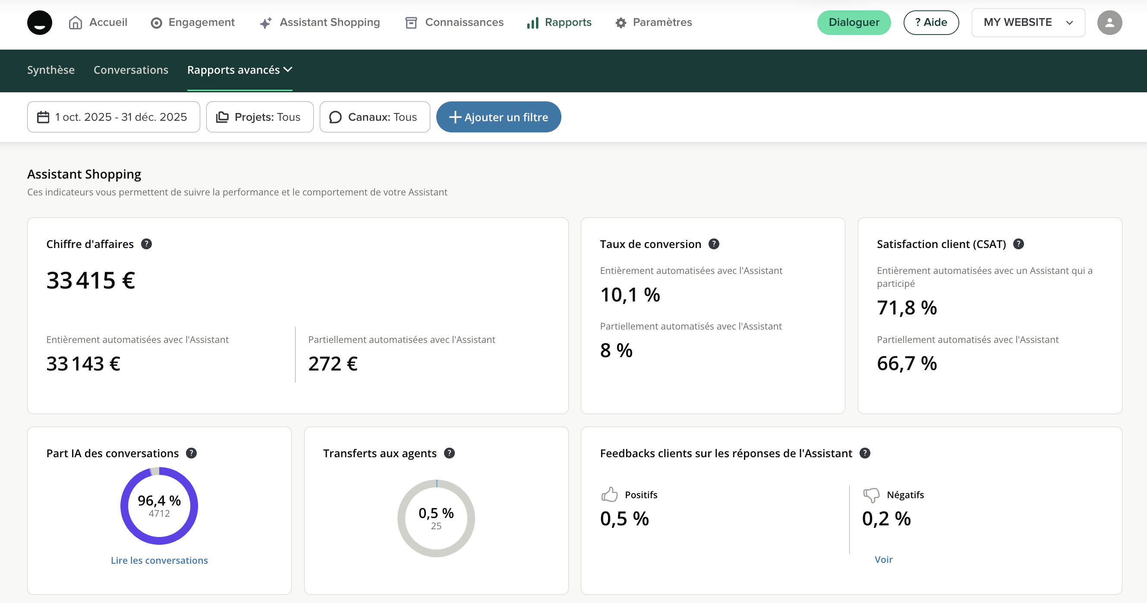The height and width of the screenshot is (603, 1147).
Task: Open the Projets: Tous filter
Action: point(260,117)
